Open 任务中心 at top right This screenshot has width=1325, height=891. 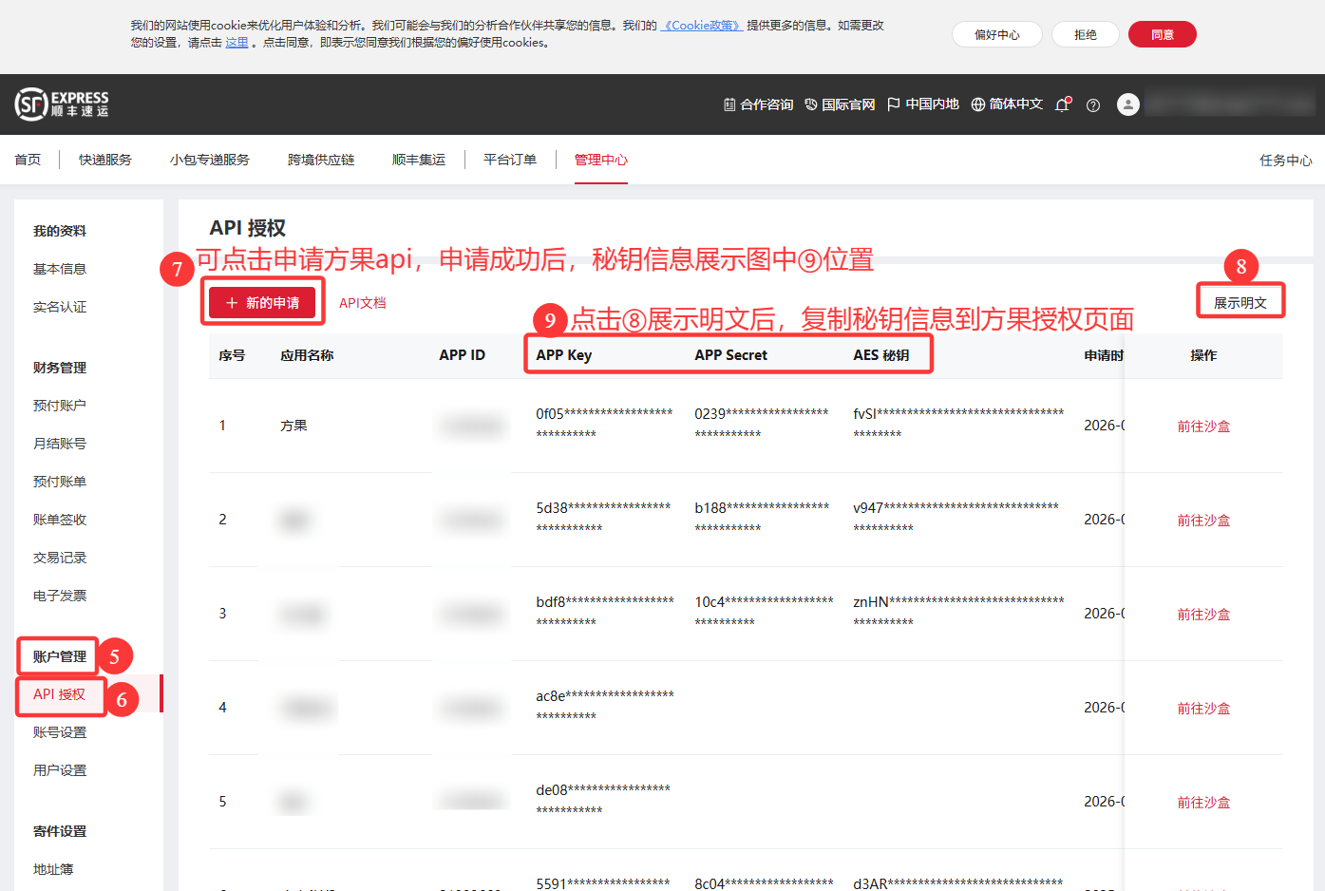(1285, 161)
